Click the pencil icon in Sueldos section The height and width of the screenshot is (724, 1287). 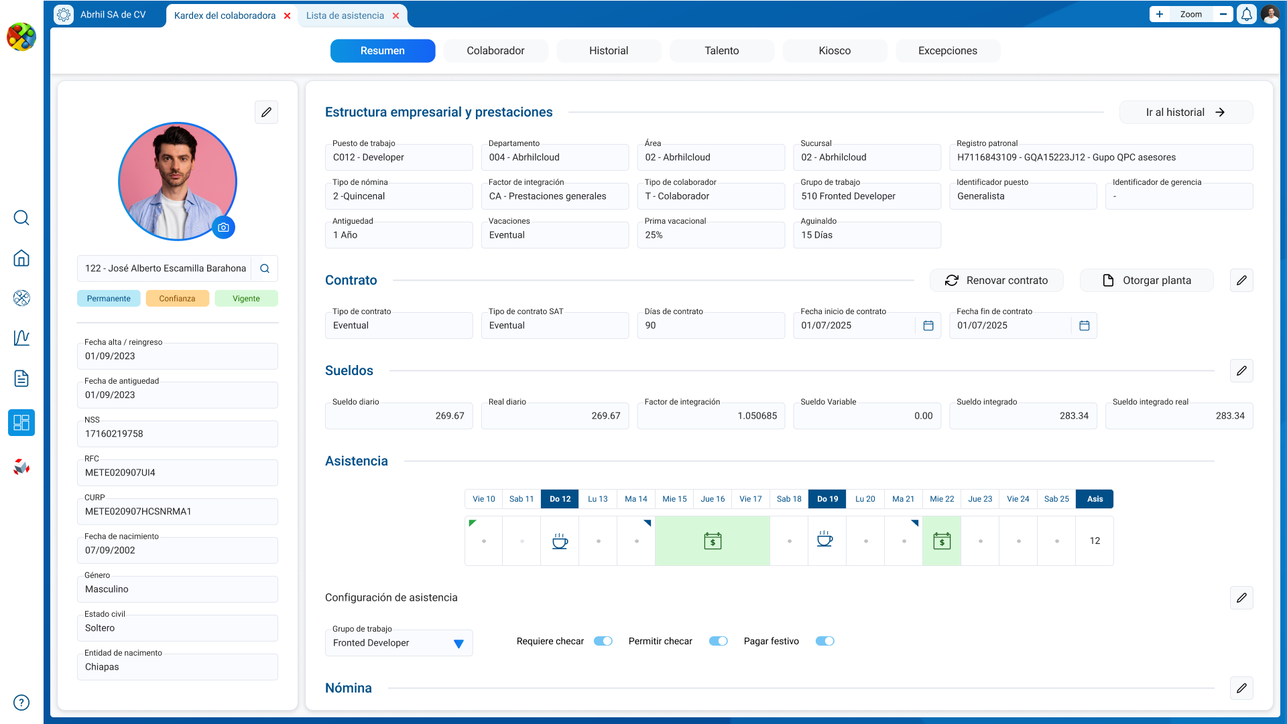(x=1241, y=371)
